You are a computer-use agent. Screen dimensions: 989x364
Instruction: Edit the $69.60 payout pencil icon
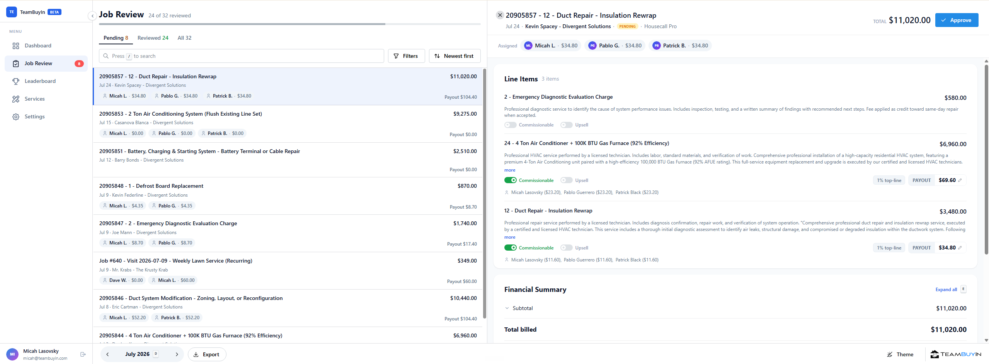tap(960, 180)
